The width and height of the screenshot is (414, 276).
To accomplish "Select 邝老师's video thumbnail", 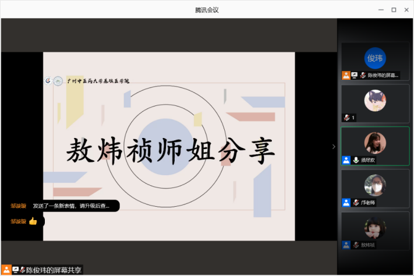I will [375, 185].
